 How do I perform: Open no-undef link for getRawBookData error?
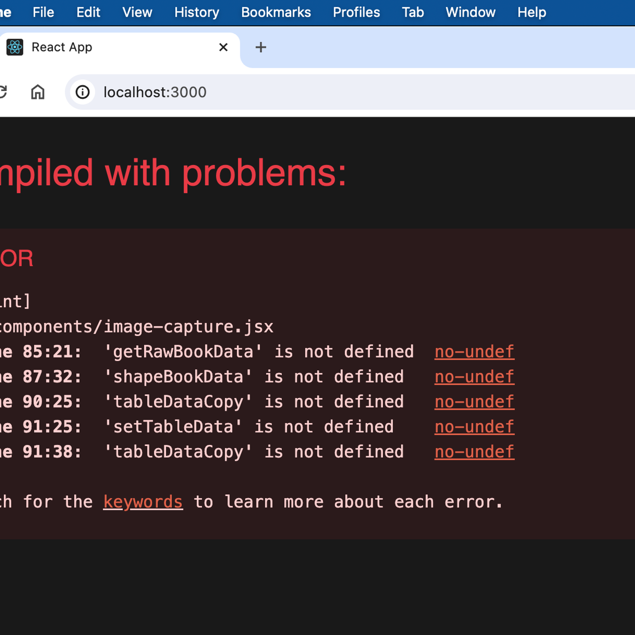[x=474, y=352]
